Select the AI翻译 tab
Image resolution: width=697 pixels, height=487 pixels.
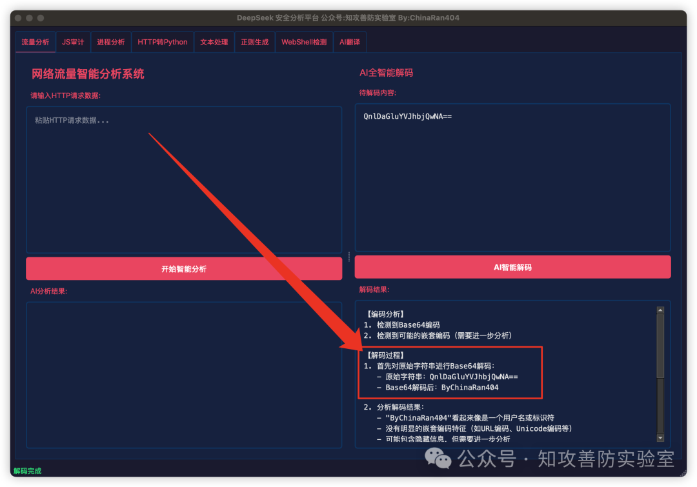click(350, 42)
